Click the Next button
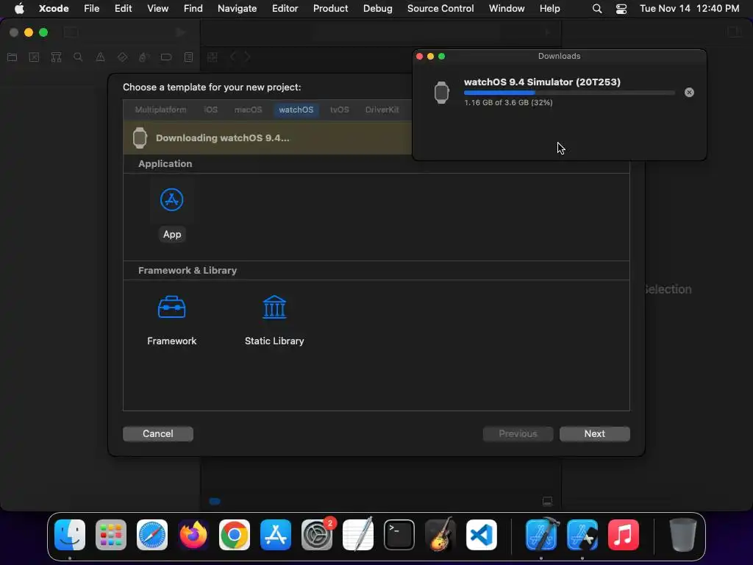753x565 pixels. pos(594,434)
